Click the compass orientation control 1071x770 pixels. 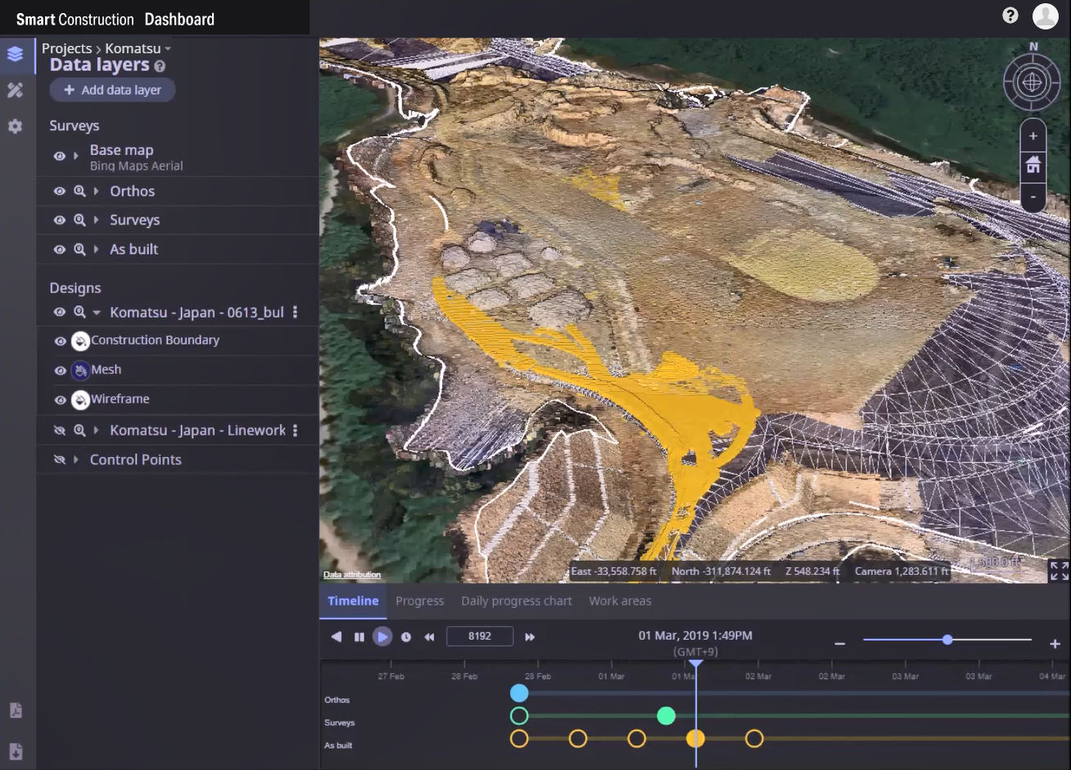(1033, 82)
